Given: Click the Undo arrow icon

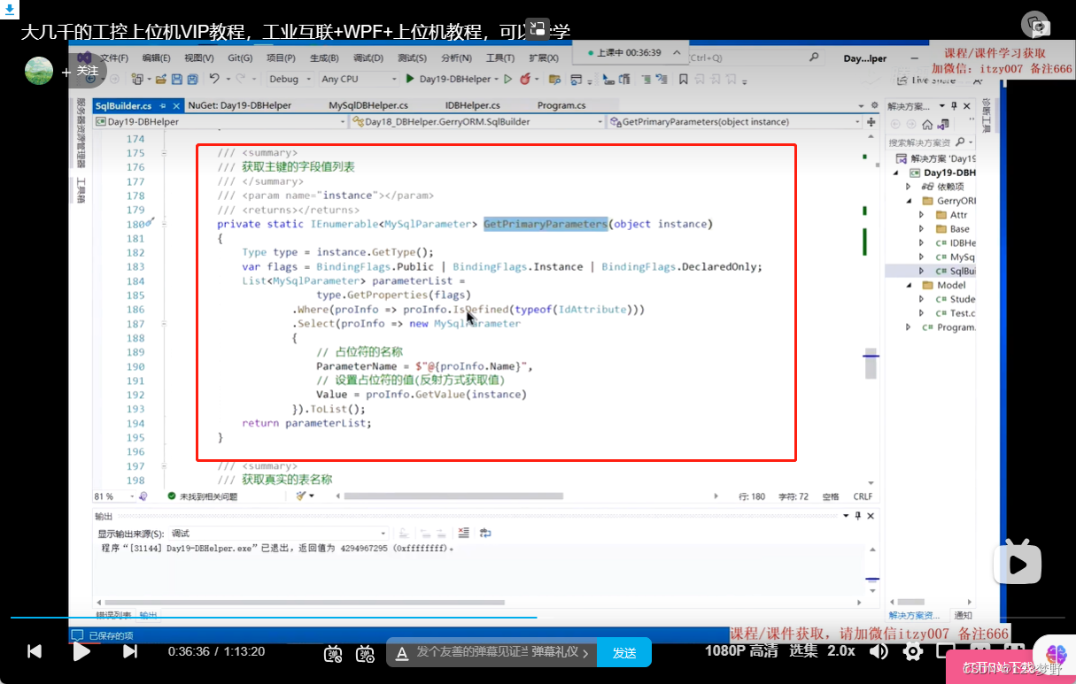Looking at the screenshot, I should pyautogui.click(x=214, y=79).
